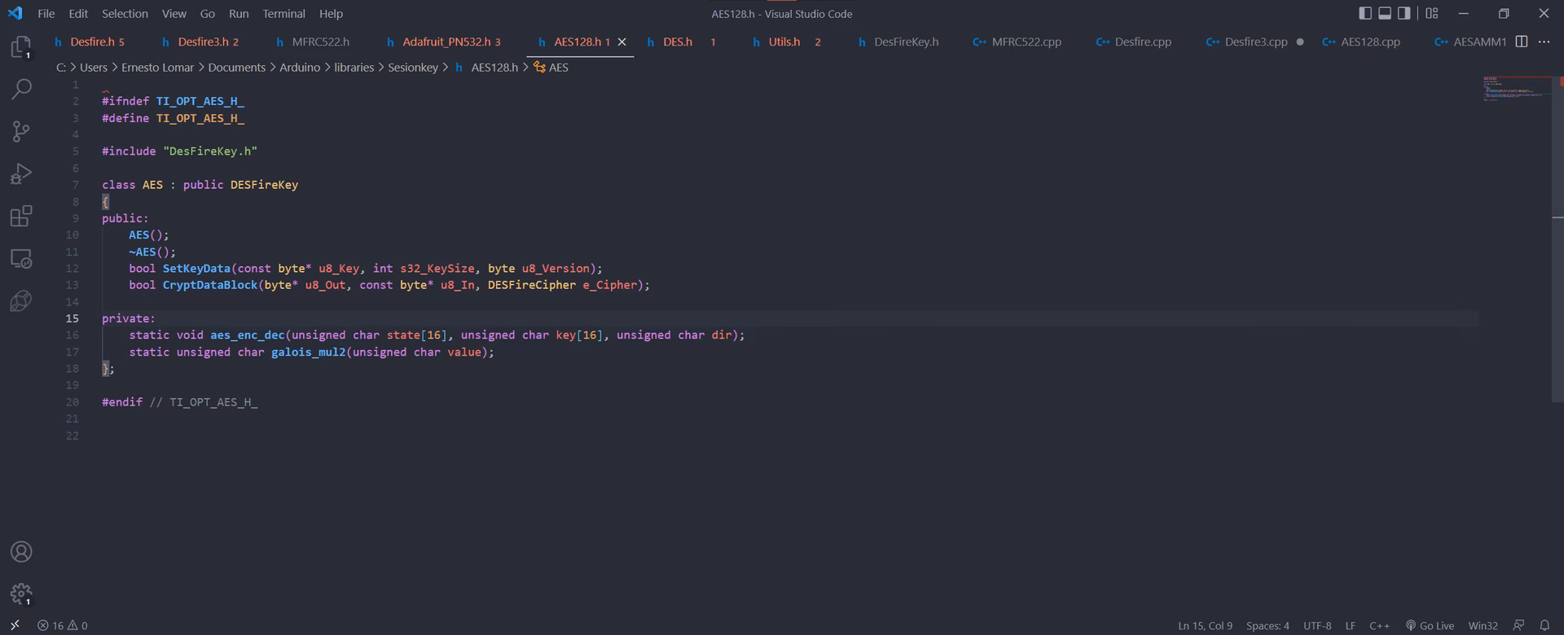
Task: Open the Run and Debug view
Action: pyautogui.click(x=21, y=173)
